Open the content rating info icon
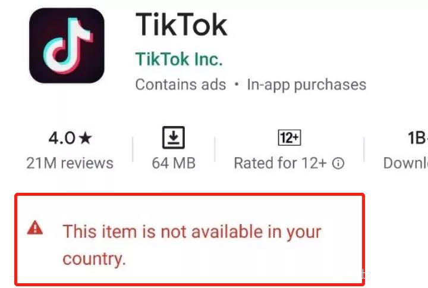428x288 pixels. click(x=338, y=164)
